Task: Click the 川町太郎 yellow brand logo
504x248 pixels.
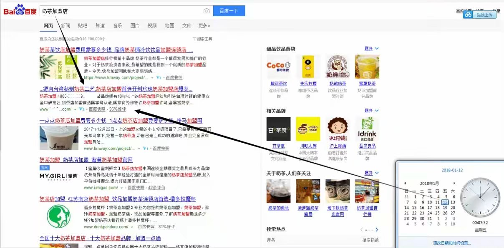Action: coord(308,129)
